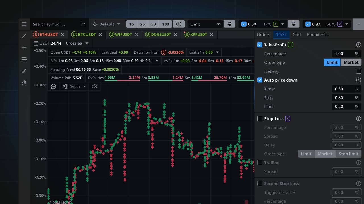This screenshot has width=364, height=204.
Task: Open the Stop-Loss info icon
Action: [x=358, y=118]
